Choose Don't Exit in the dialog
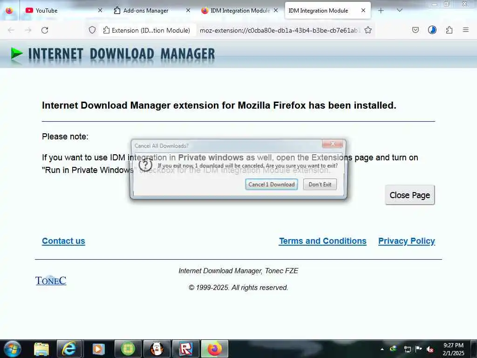The height and width of the screenshot is (358, 477). [320, 184]
